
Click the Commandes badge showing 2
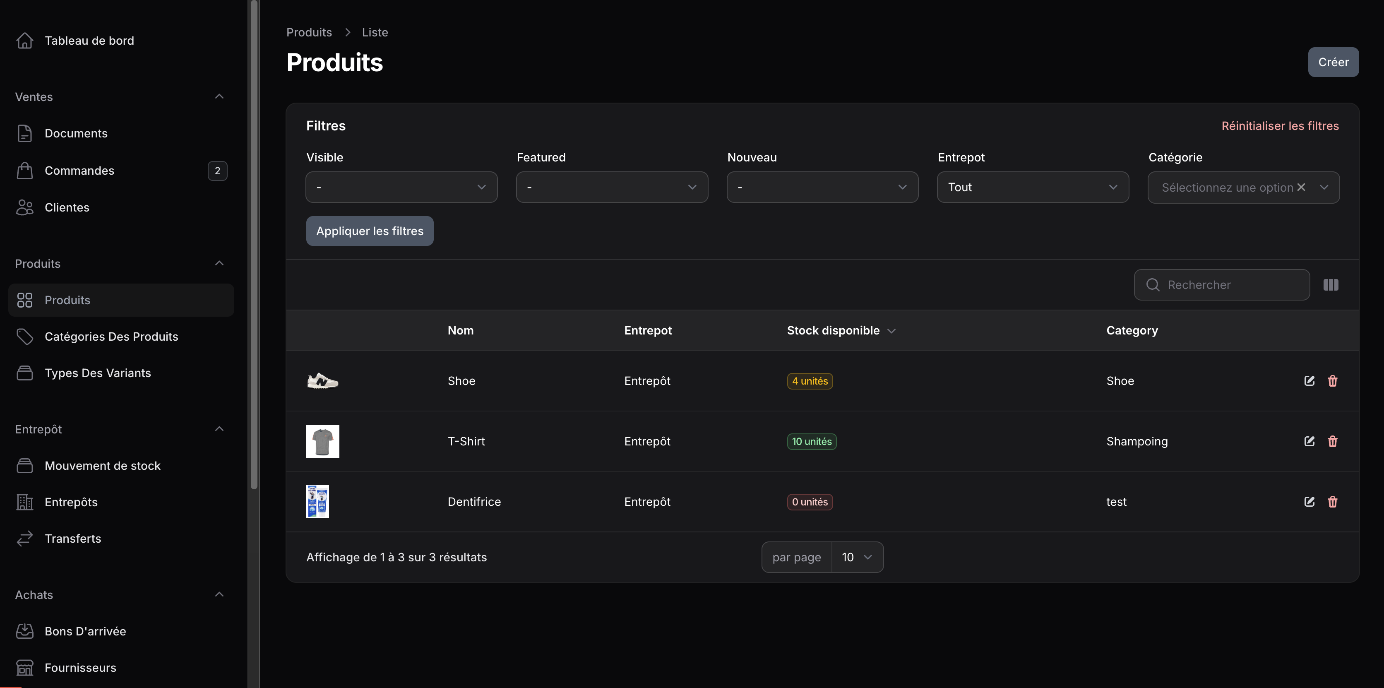click(218, 171)
